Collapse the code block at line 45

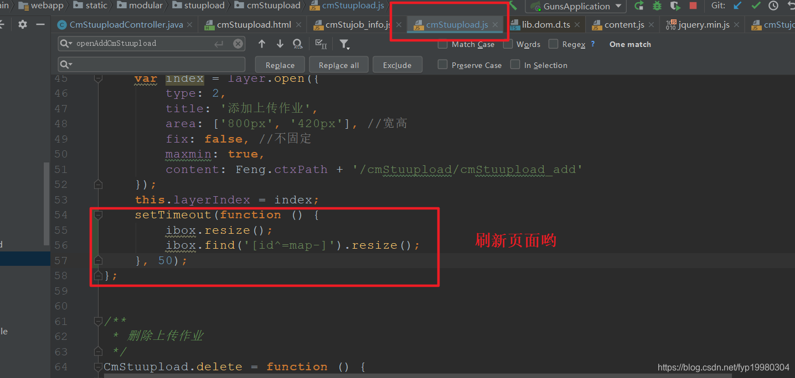[x=98, y=78]
